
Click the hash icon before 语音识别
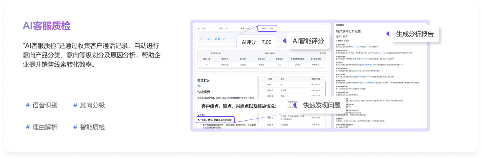28,105
